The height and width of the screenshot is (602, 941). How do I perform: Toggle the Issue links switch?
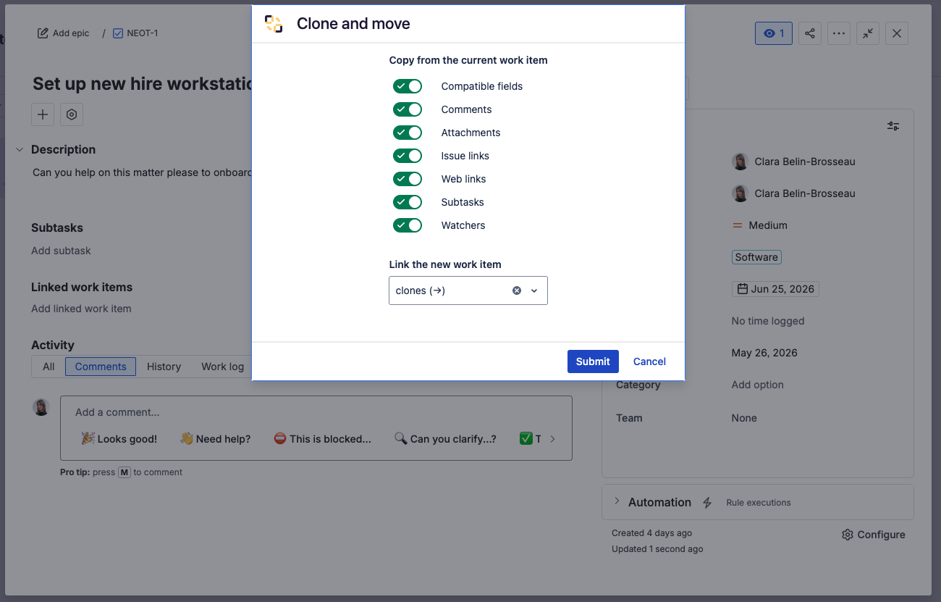408,156
